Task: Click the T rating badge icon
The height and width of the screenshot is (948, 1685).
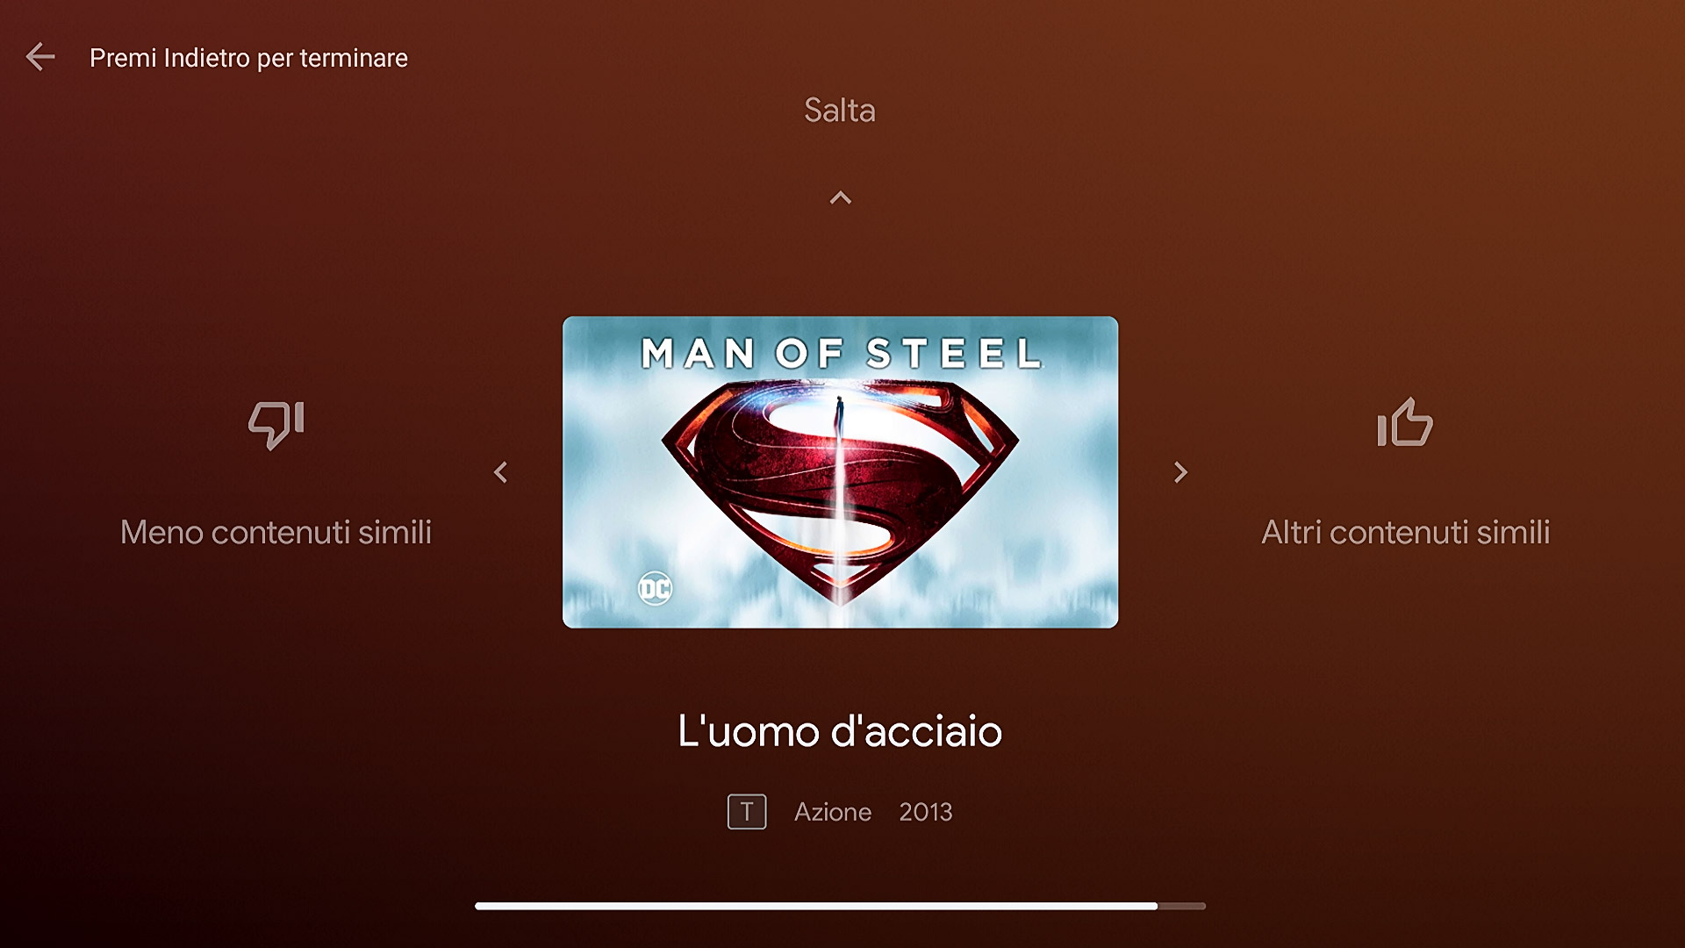Action: point(747,812)
